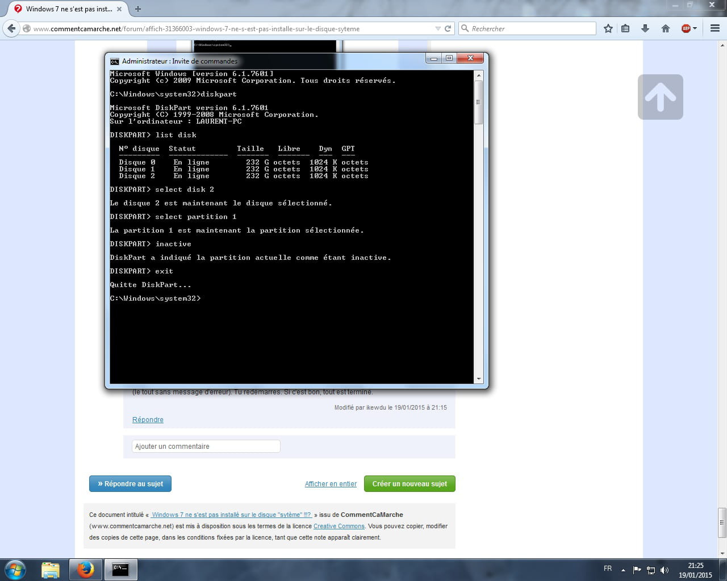Reload the page with refresh icon
The width and height of the screenshot is (727, 581).
pyautogui.click(x=448, y=28)
